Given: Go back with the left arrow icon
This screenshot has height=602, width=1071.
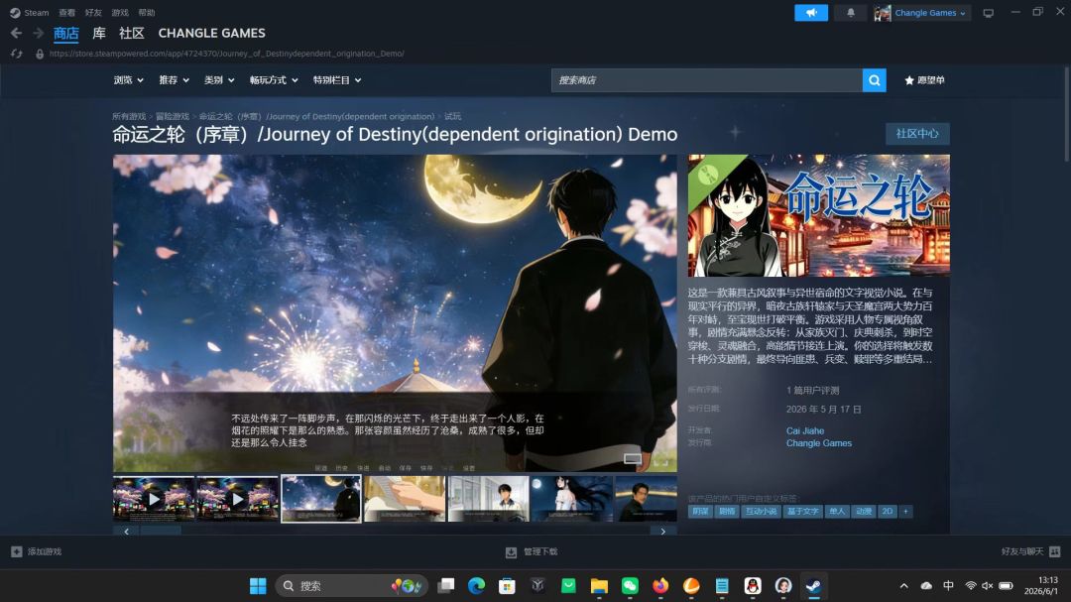Looking at the screenshot, I should click(17, 33).
